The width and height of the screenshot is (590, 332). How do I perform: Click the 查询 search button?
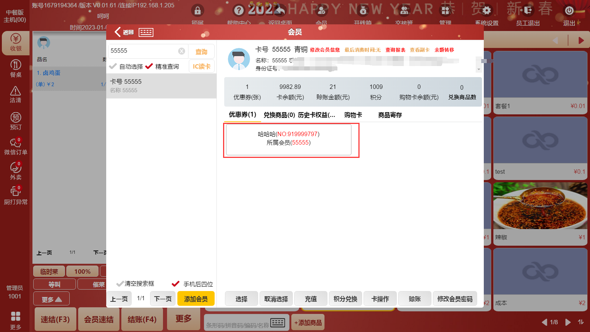pos(201,52)
